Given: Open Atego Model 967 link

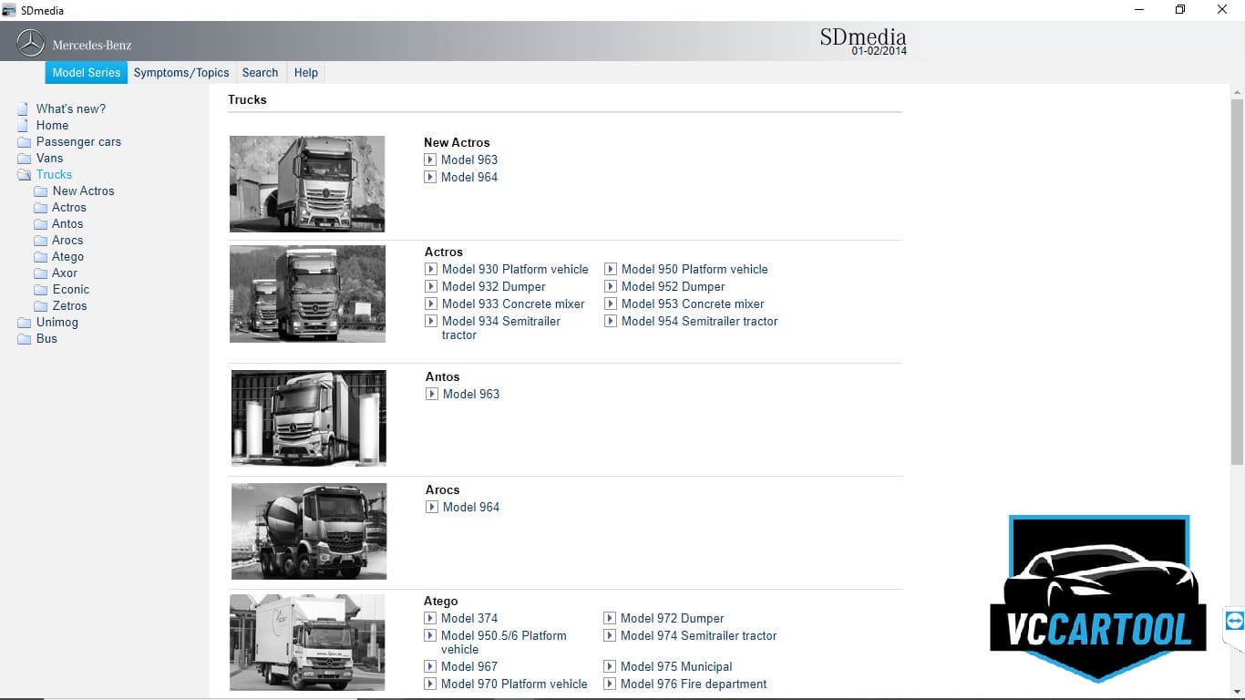Looking at the screenshot, I should point(469,666).
